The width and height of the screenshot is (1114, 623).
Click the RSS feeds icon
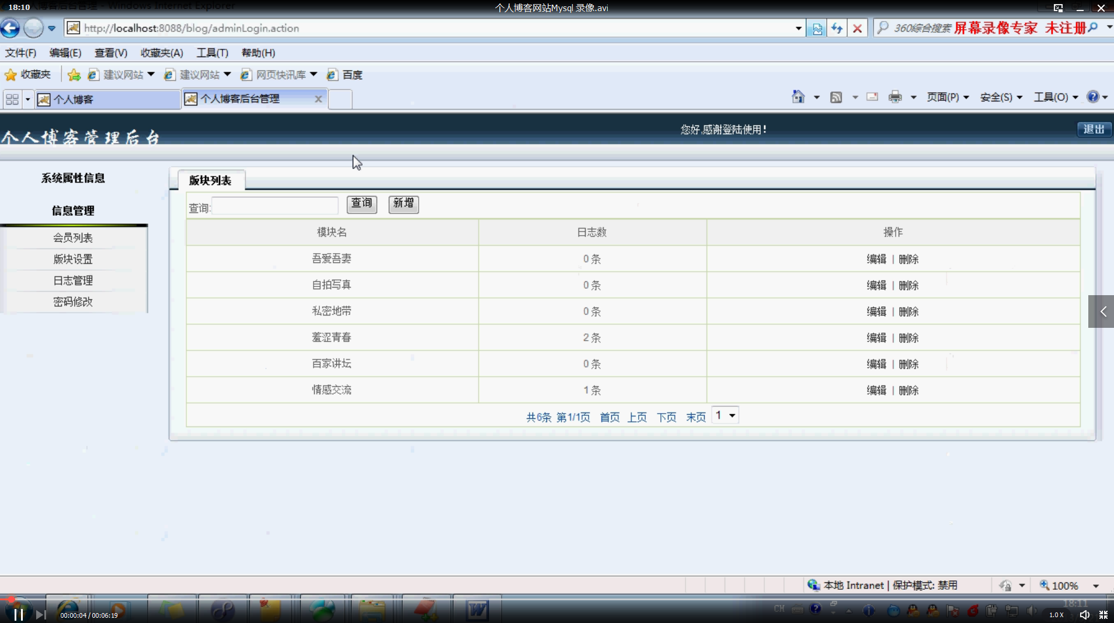coord(836,97)
